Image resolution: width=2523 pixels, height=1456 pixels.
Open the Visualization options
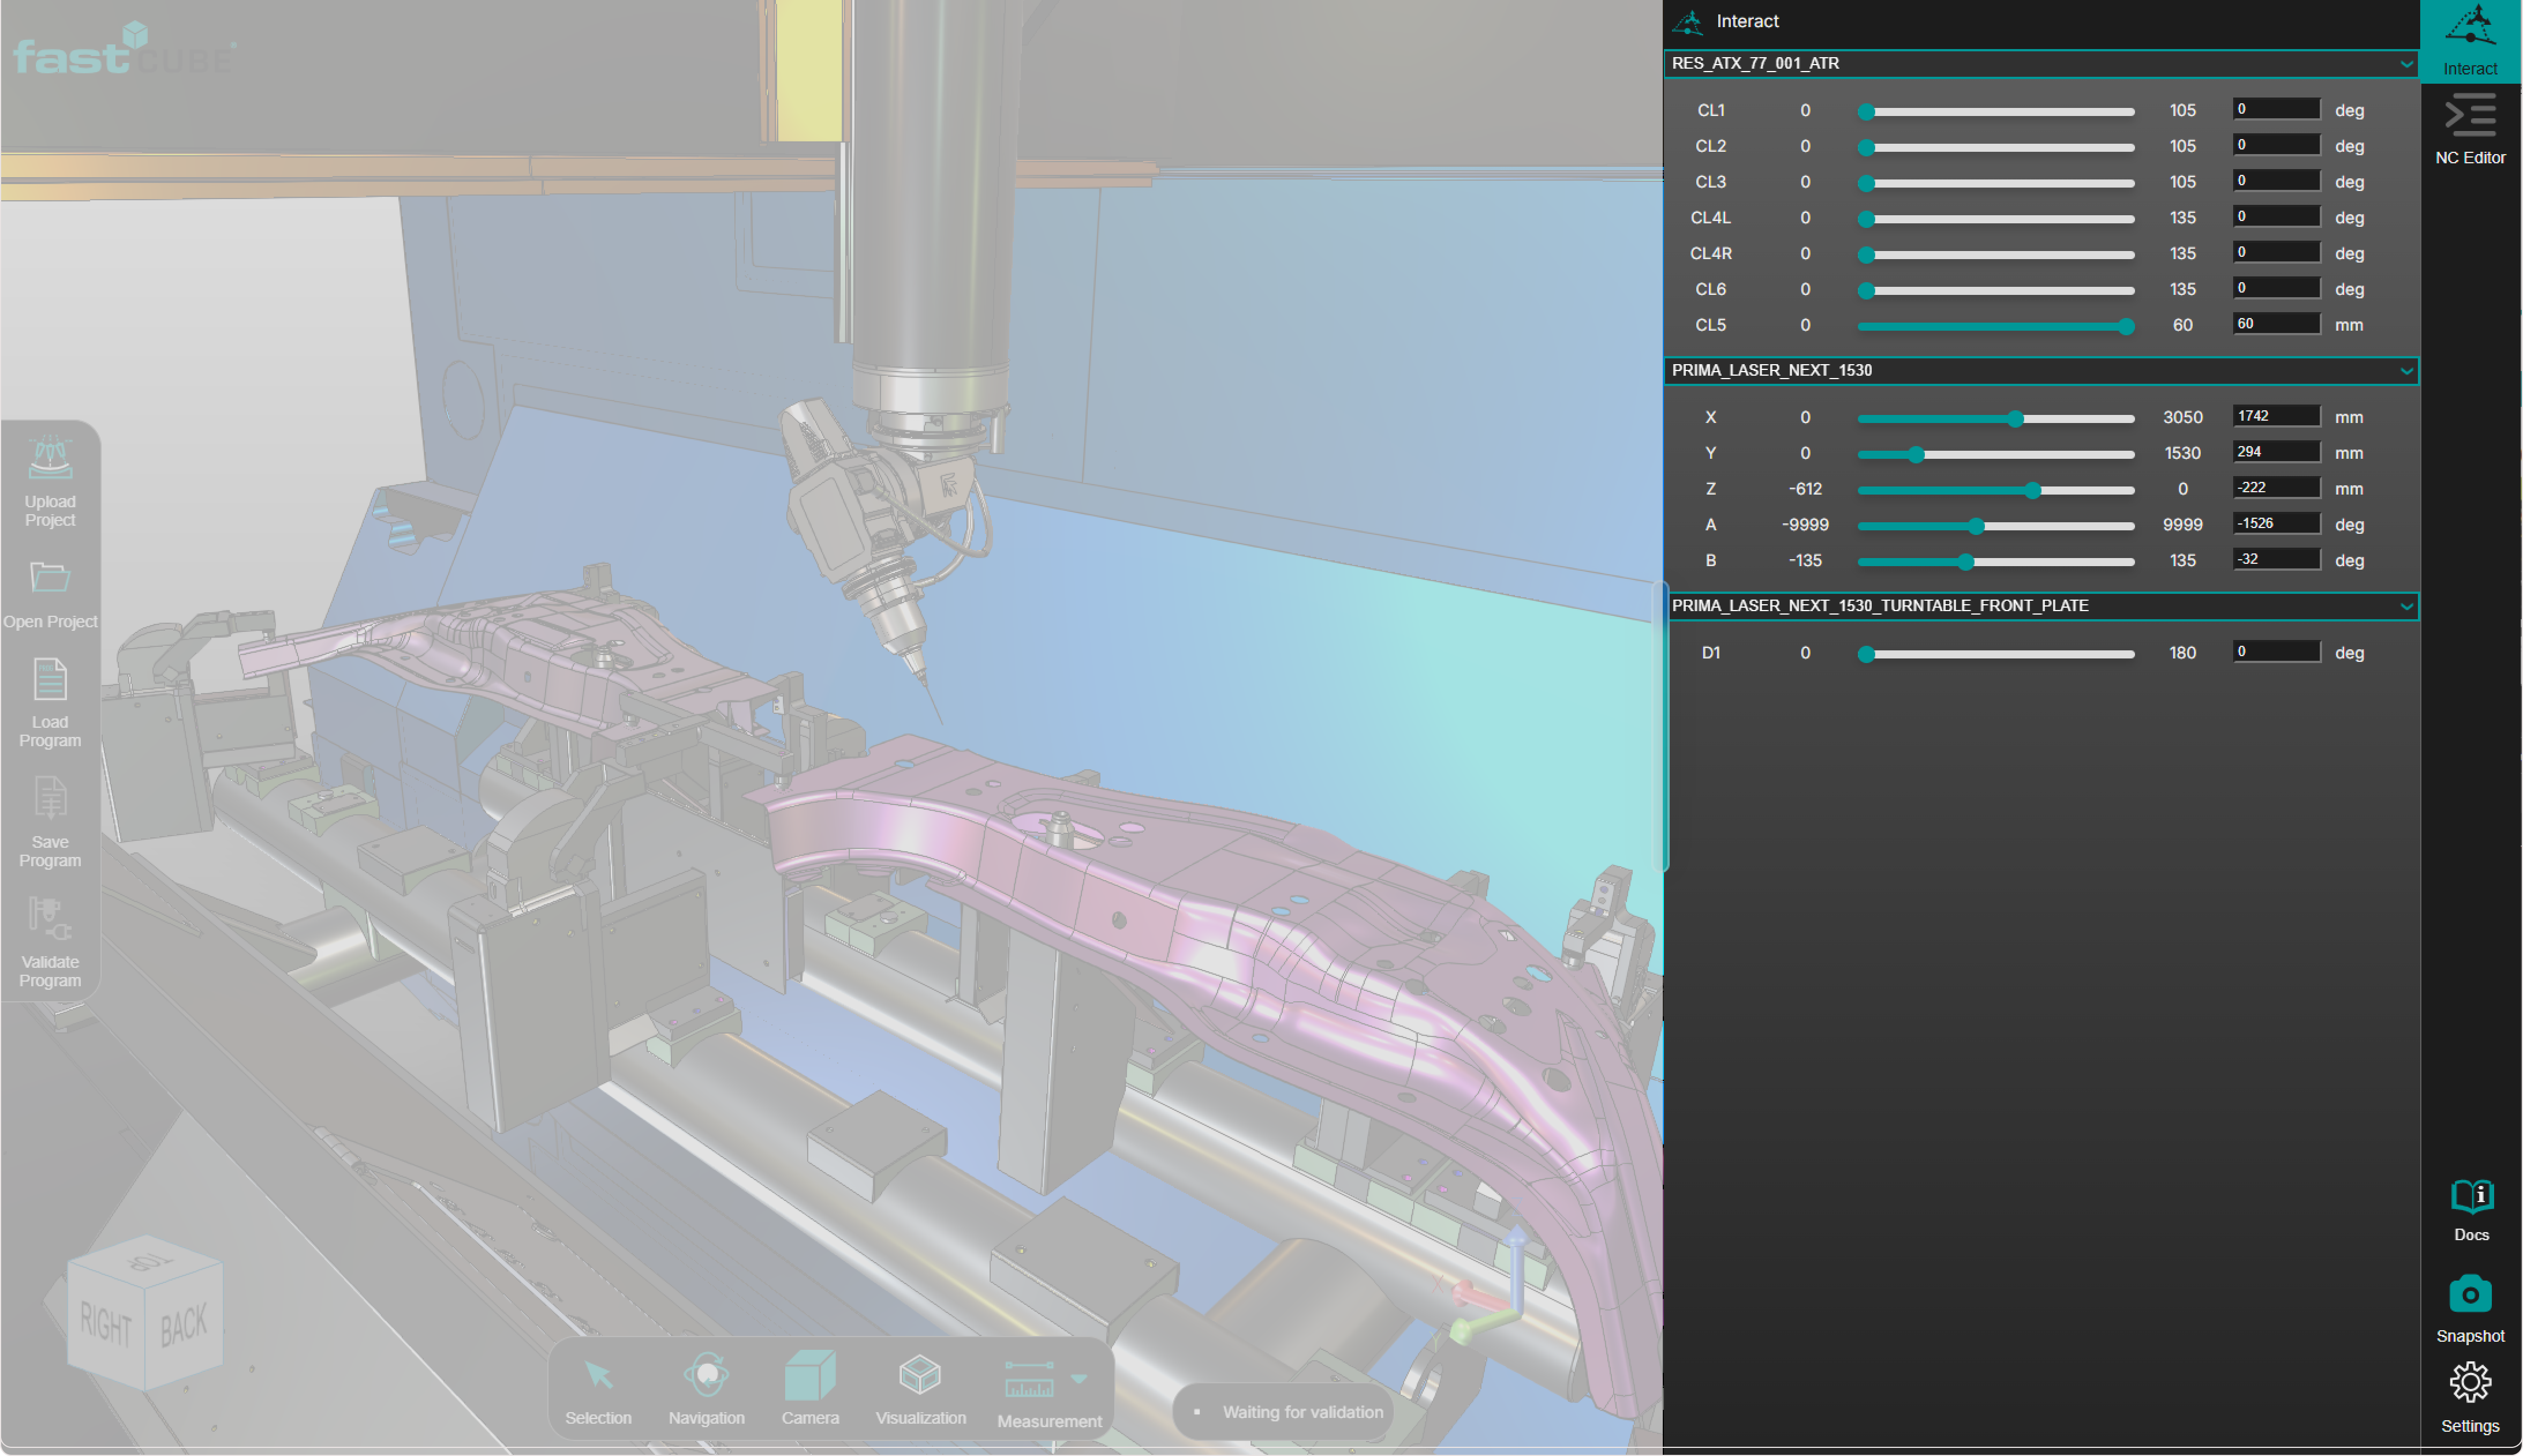click(x=919, y=1376)
